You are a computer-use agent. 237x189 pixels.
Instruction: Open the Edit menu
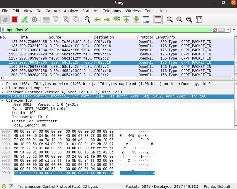pos(16,11)
